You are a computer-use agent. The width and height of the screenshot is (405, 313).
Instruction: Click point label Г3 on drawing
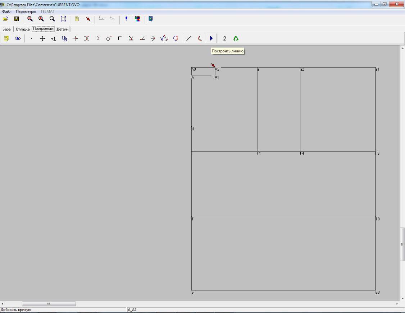click(377, 153)
